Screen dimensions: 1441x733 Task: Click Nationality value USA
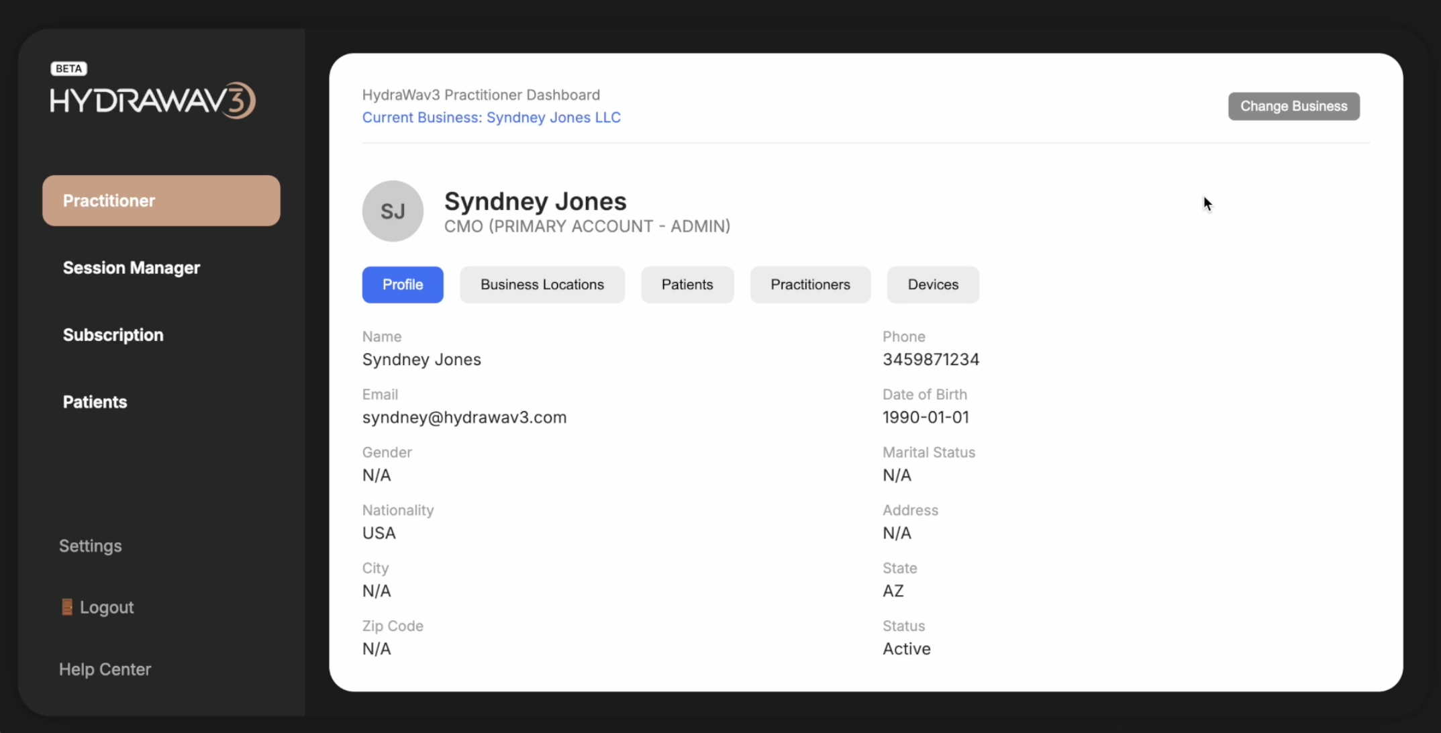[379, 533]
